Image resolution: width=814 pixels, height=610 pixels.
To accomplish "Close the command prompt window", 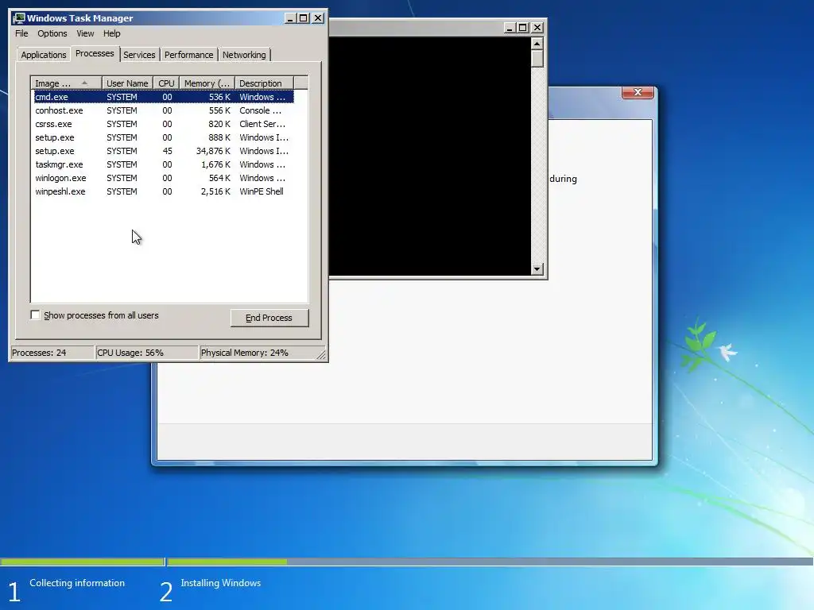I will [537, 28].
